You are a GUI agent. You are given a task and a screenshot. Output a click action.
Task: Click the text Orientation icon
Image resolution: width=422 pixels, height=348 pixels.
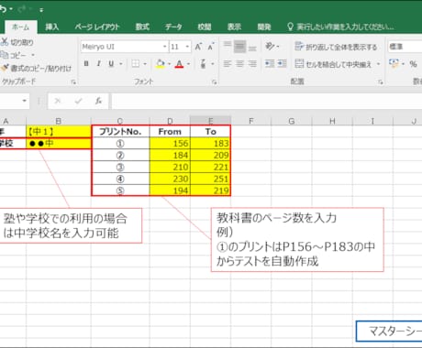click(270, 47)
